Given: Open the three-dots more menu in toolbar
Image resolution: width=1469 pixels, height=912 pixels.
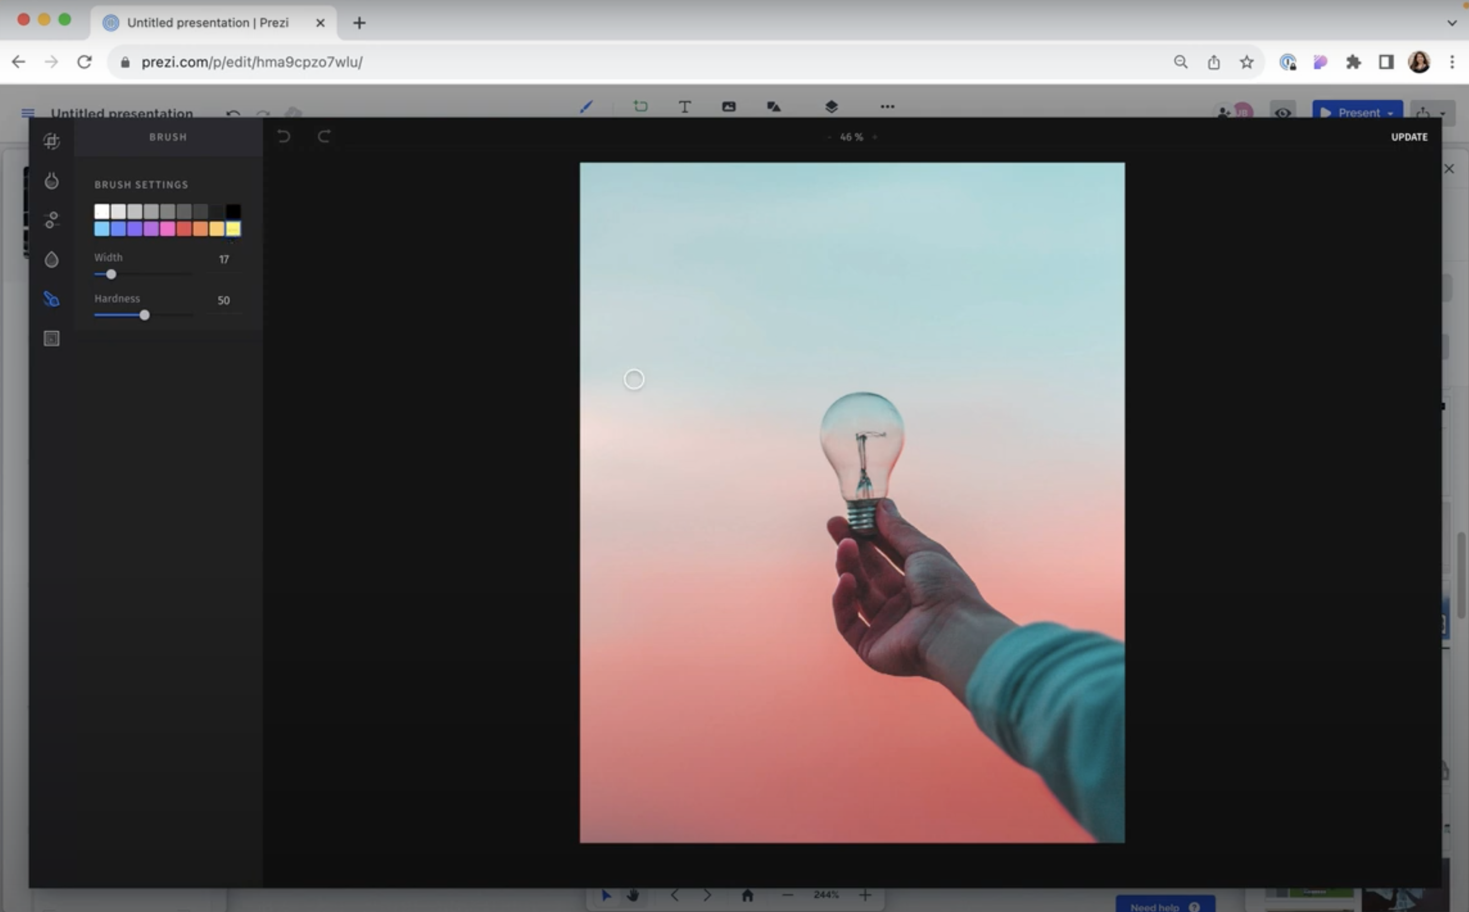Looking at the screenshot, I should 887,107.
